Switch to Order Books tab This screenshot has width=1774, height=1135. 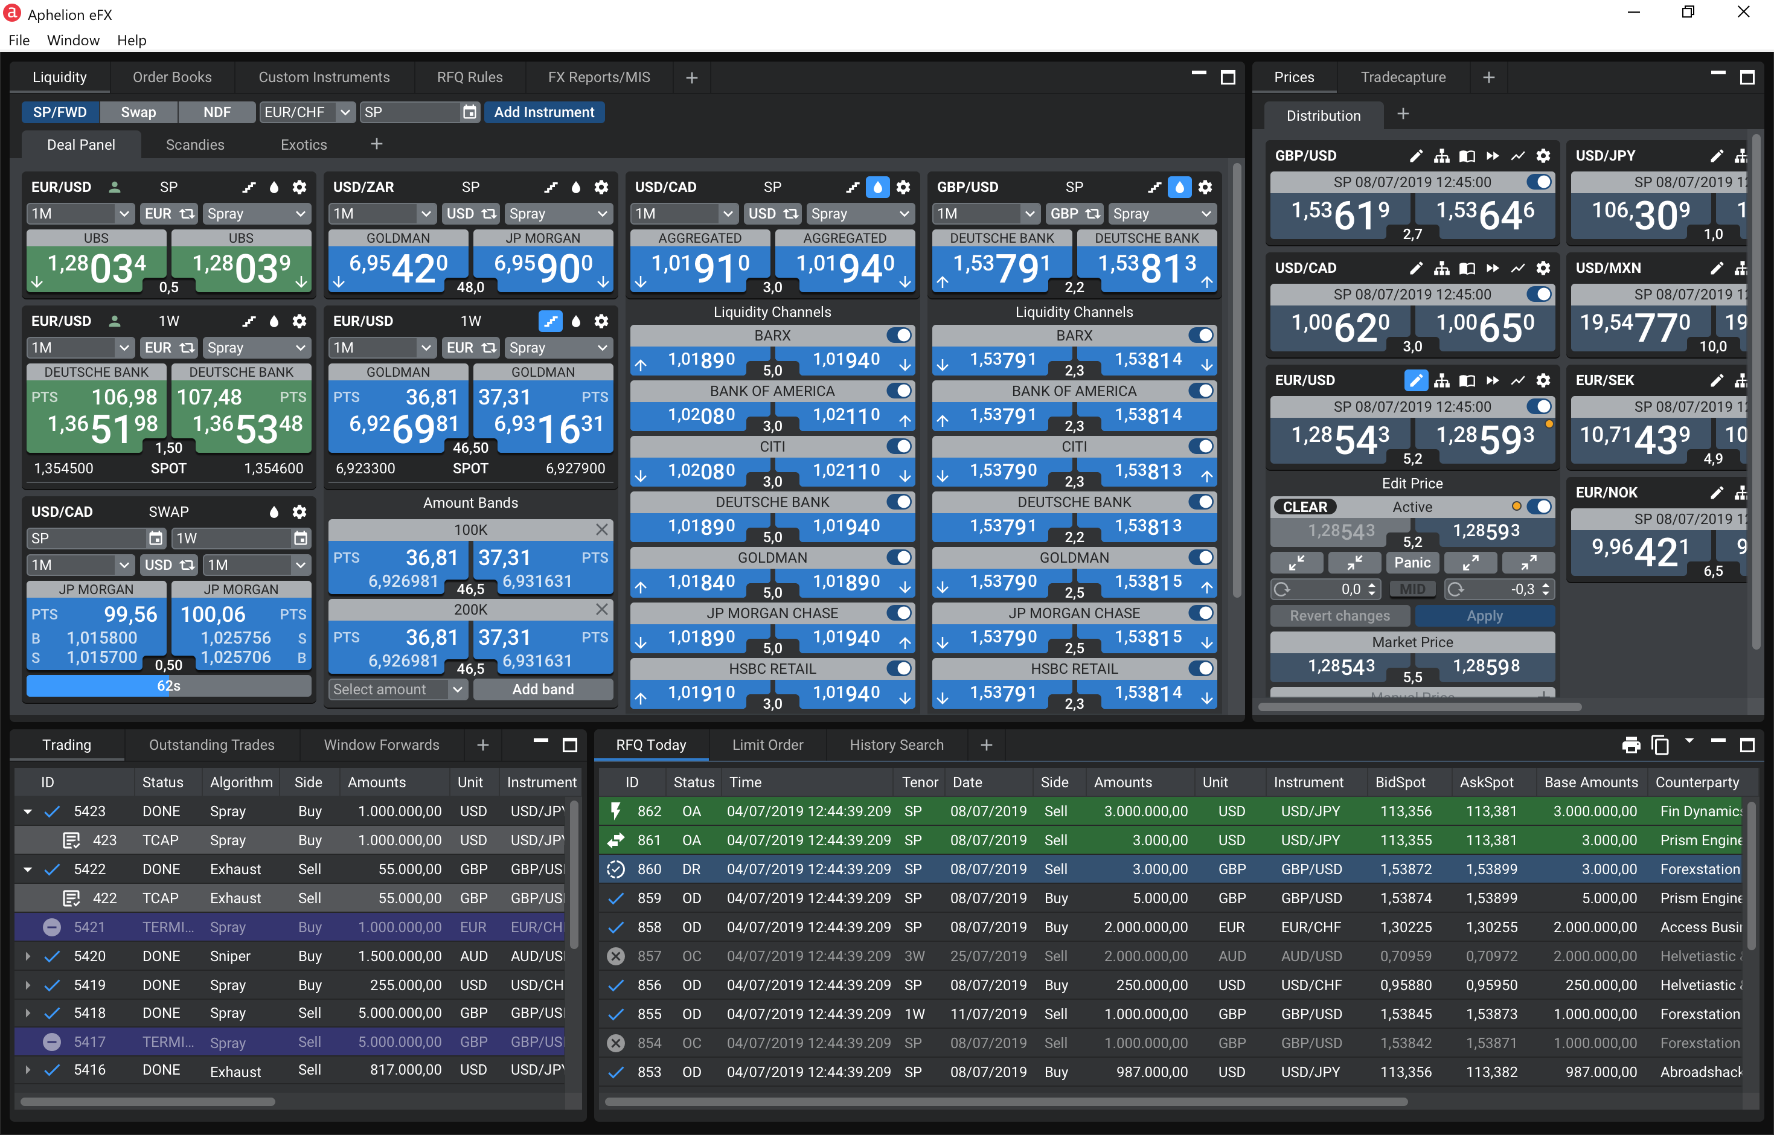171,77
